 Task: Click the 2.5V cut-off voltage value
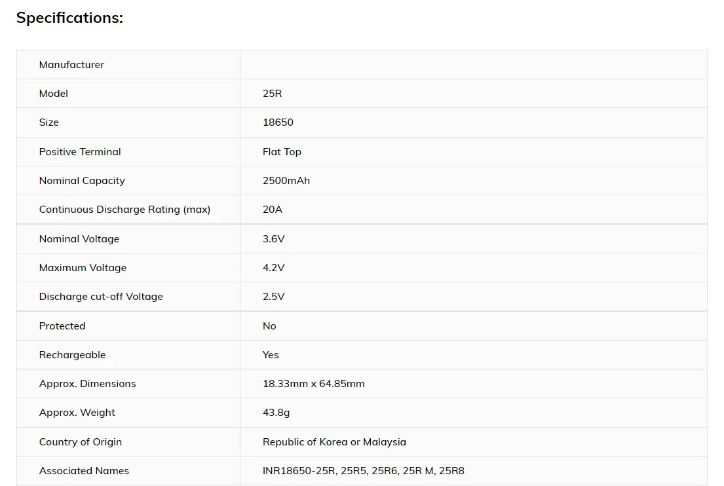pos(273,297)
